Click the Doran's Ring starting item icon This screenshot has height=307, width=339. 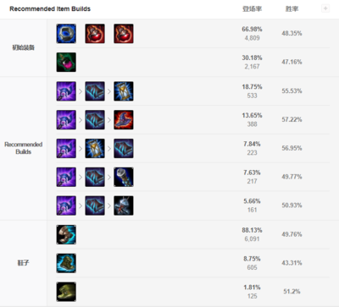coord(66,34)
